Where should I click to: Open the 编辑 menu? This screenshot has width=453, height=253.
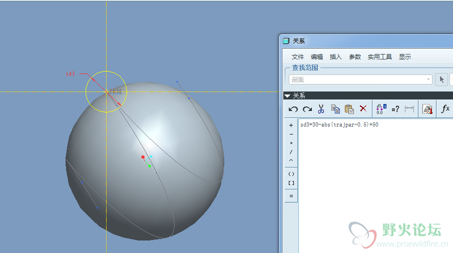click(x=317, y=57)
